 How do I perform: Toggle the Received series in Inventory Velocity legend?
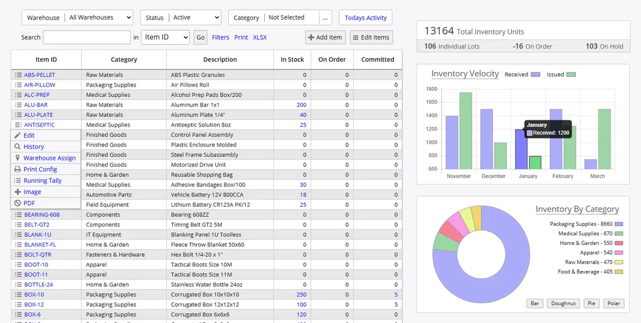[x=536, y=74]
